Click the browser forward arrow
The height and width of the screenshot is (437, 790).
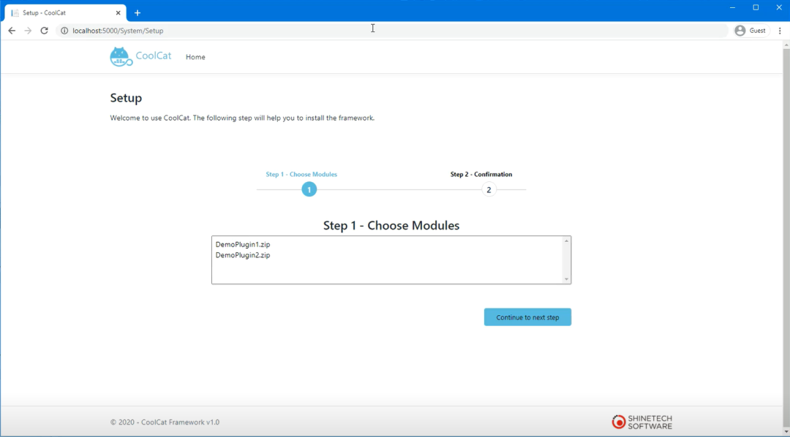tap(29, 31)
